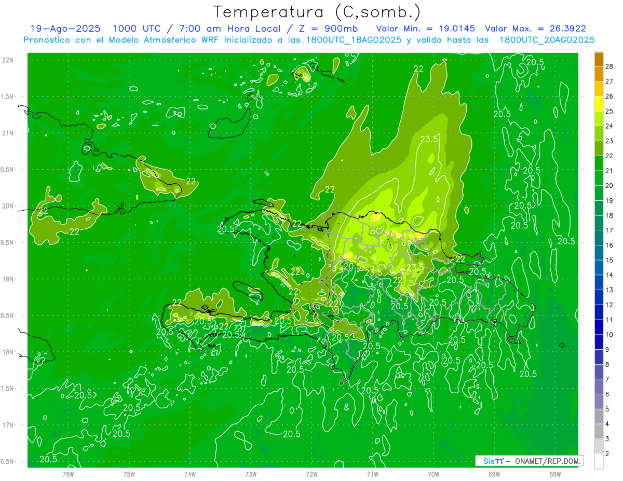The height and width of the screenshot is (481, 623).
Task: Select the date text "19-Ago-2025"
Action: click(x=65, y=29)
